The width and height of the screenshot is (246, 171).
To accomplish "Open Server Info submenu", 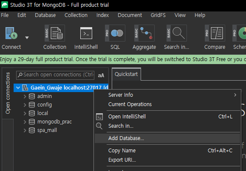I will [167, 95].
